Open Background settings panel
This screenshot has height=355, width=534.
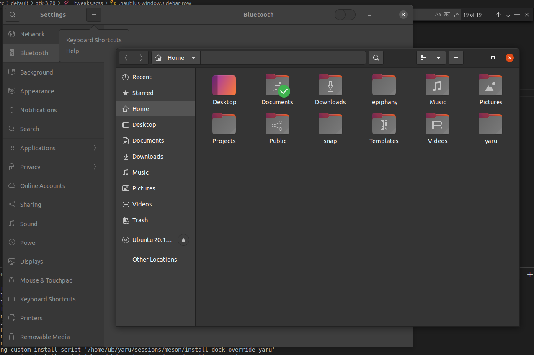point(53,72)
